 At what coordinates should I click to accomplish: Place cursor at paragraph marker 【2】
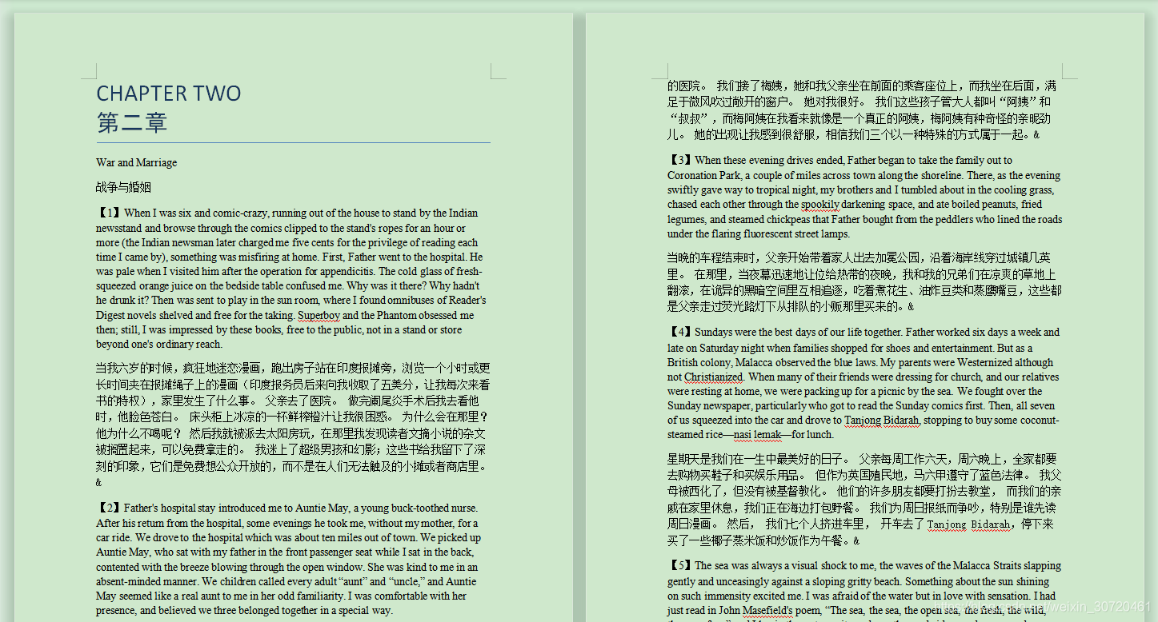[110, 508]
